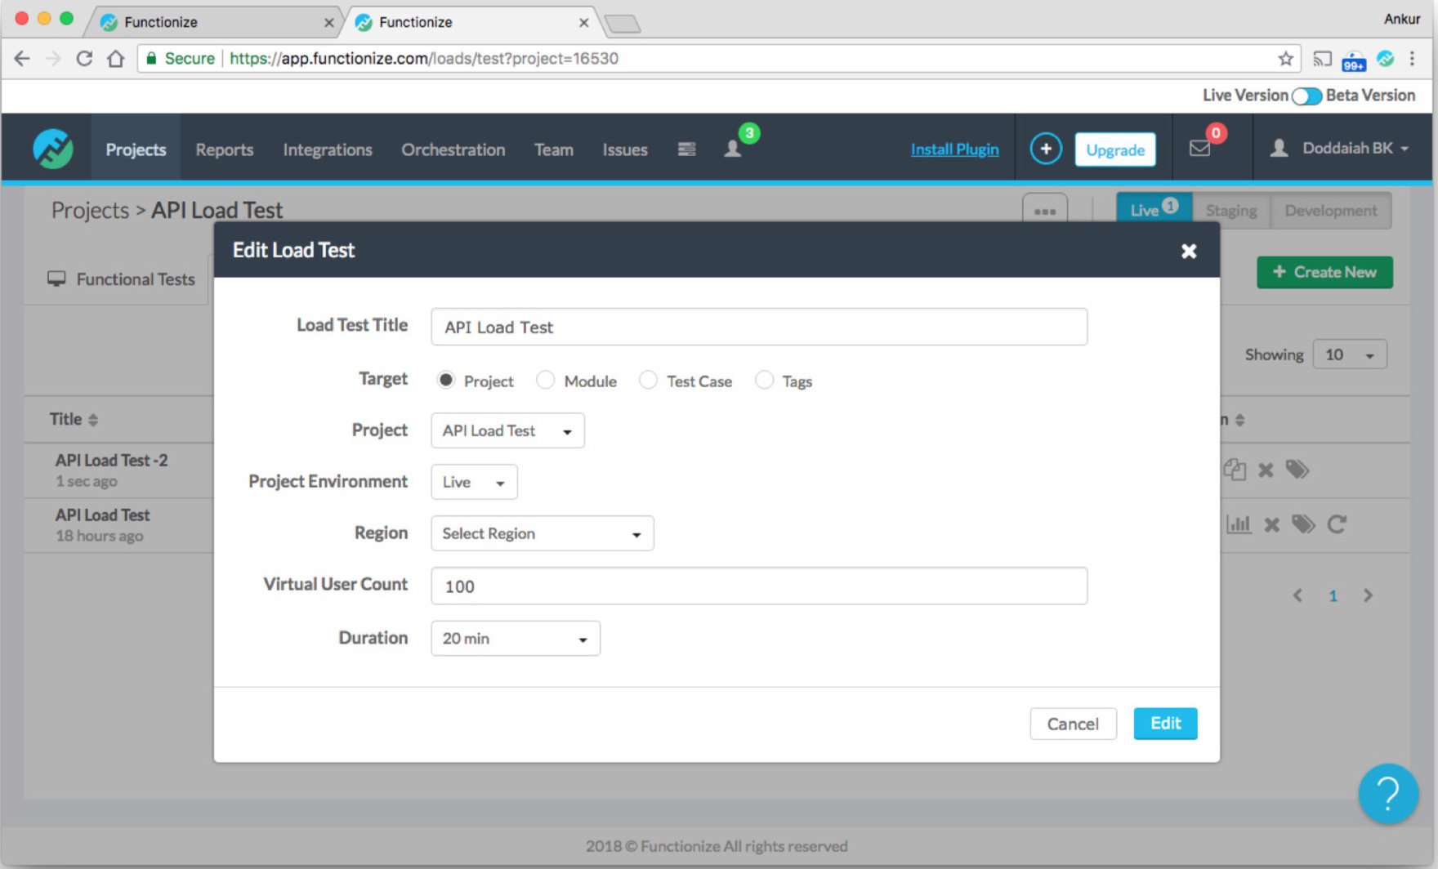
Task: Open chart results icon for API Load Test
Action: point(1239,524)
